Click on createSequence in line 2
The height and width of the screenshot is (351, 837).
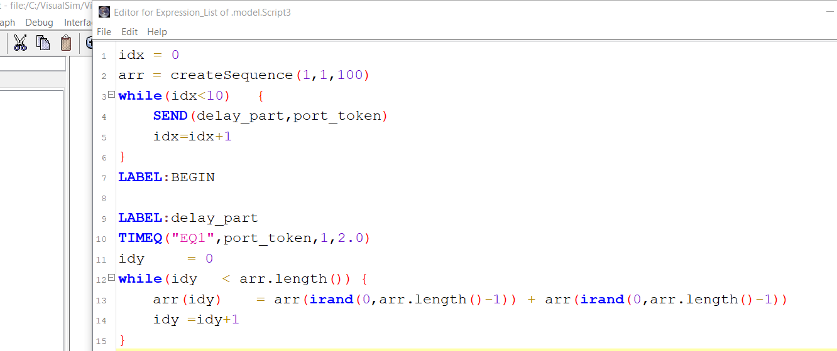click(231, 75)
